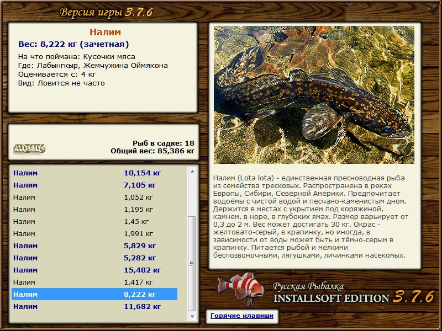The height and width of the screenshot is (331, 442).
Task: Click the highlighted Налим 8,222 кг row
Action: point(94,295)
